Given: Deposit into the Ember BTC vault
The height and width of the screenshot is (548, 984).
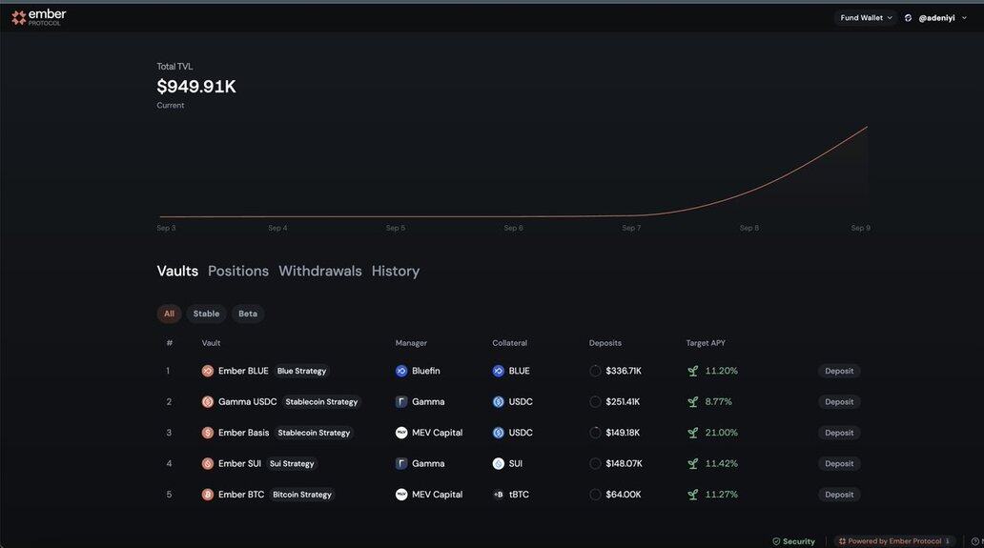Looking at the screenshot, I should pyautogui.click(x=839, y=495).
